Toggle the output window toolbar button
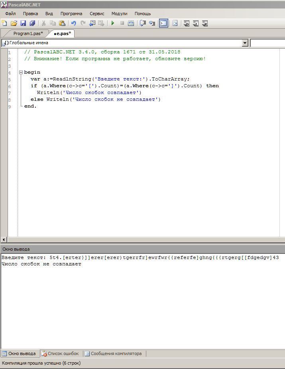 pyautogui.click(x=163, y=23)
